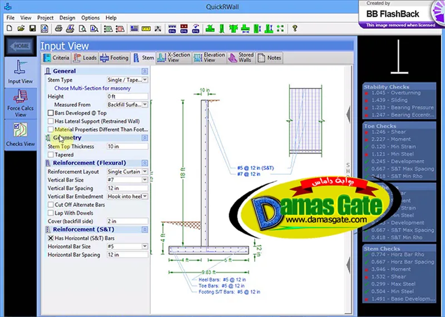Click the question mark help icon
The width and height of the screenshot is (445, 317).
tap(295, 28)
